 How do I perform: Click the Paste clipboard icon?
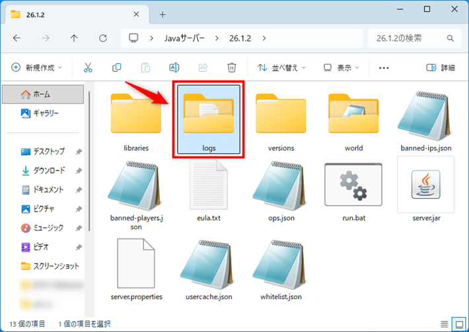pyautogui.click(x=145, y=68)
